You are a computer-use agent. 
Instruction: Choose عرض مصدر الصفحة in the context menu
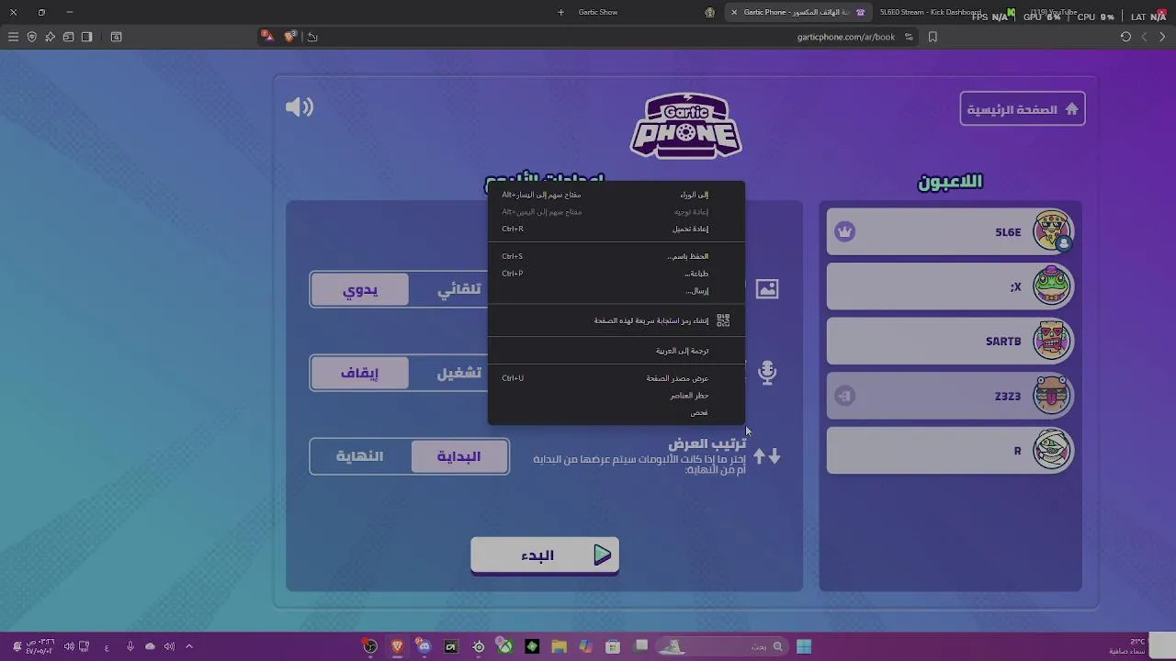click(616, 378)
